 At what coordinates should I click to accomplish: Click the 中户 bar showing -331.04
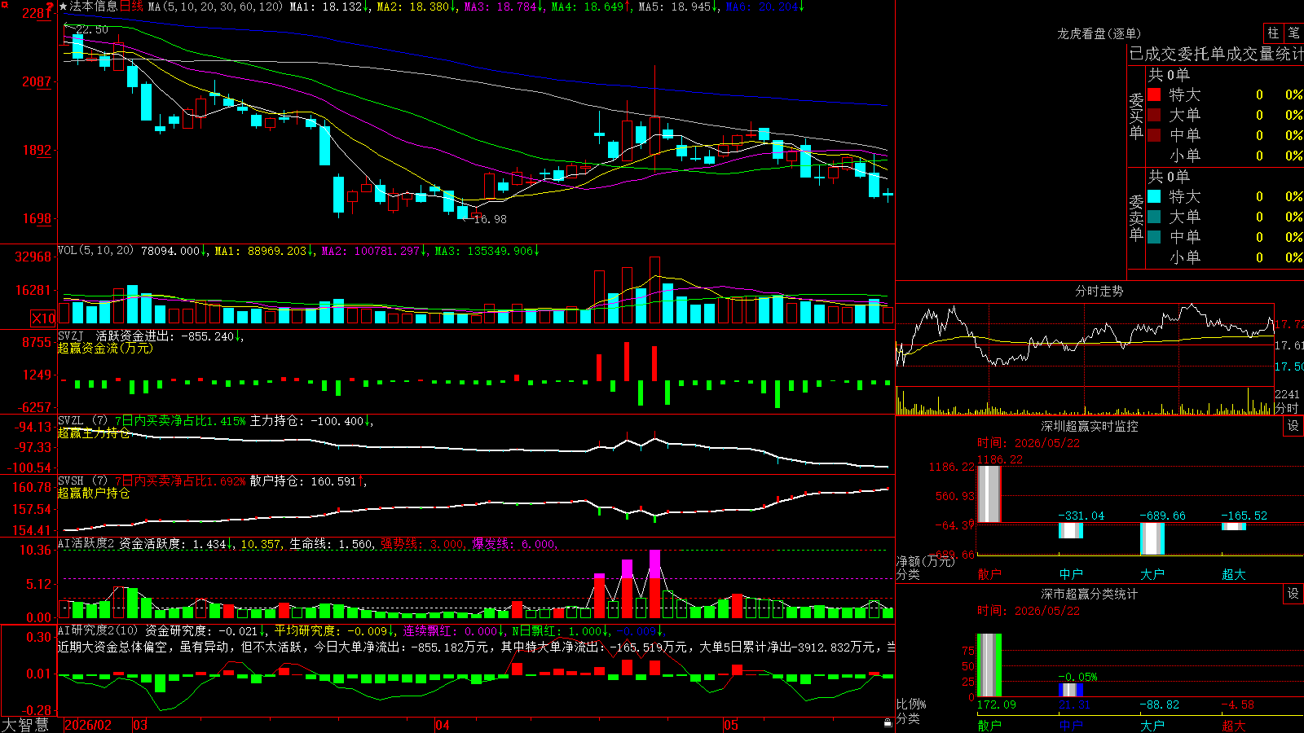click(x=1071, y=530)
